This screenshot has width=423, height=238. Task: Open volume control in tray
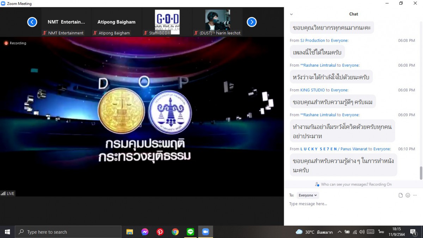pos(362,232)
